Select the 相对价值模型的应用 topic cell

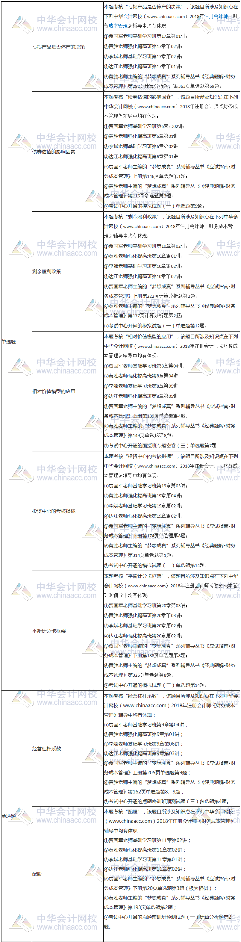tap(68, 391)
